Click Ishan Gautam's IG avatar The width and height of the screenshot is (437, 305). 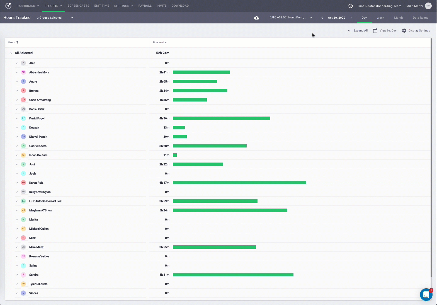(x=23, y=155)
